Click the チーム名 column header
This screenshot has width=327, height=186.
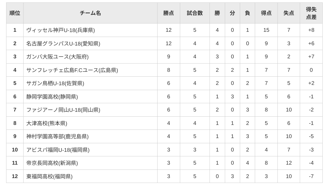pyautogui.click(x=90, y=13)
